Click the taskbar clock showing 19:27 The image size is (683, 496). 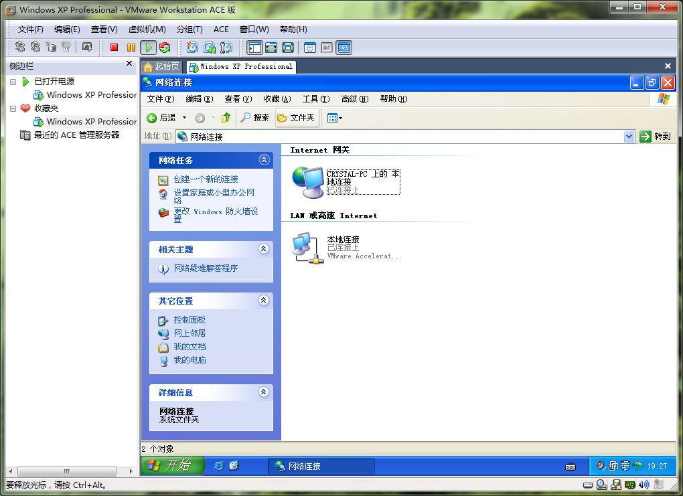657,466
